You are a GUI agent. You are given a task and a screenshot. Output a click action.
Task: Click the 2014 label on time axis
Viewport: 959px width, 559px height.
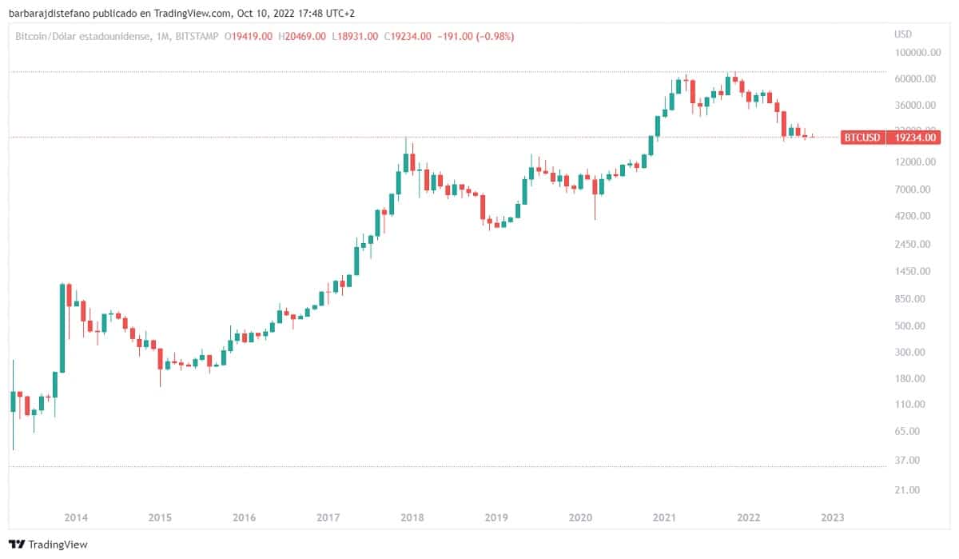click(76, 517)
